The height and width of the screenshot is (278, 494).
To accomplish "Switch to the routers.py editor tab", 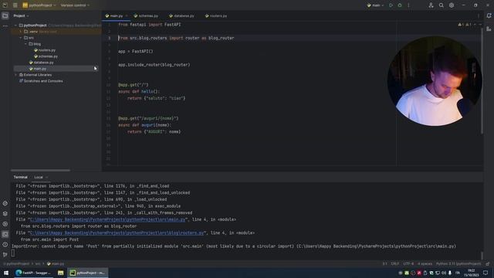I will 216,15.
